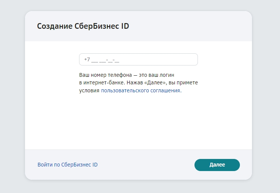Click the word условия before the agreement link
The width and height of the screenshot is (280, 193).
click(x=89, y=91)
